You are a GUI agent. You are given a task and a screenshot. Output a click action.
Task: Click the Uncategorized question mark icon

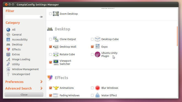pos(8,74)
